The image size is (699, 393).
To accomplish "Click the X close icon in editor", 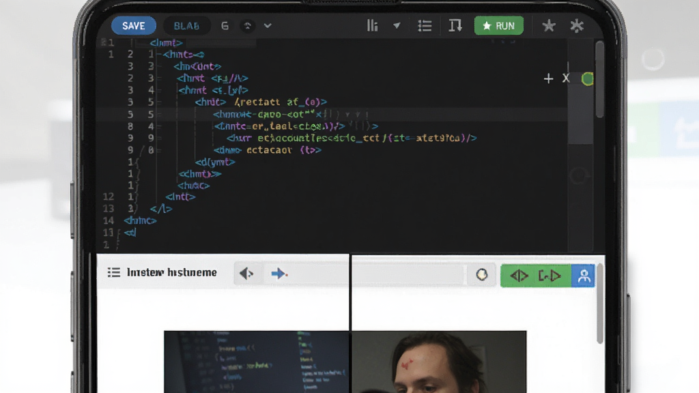I will point(566,78).
